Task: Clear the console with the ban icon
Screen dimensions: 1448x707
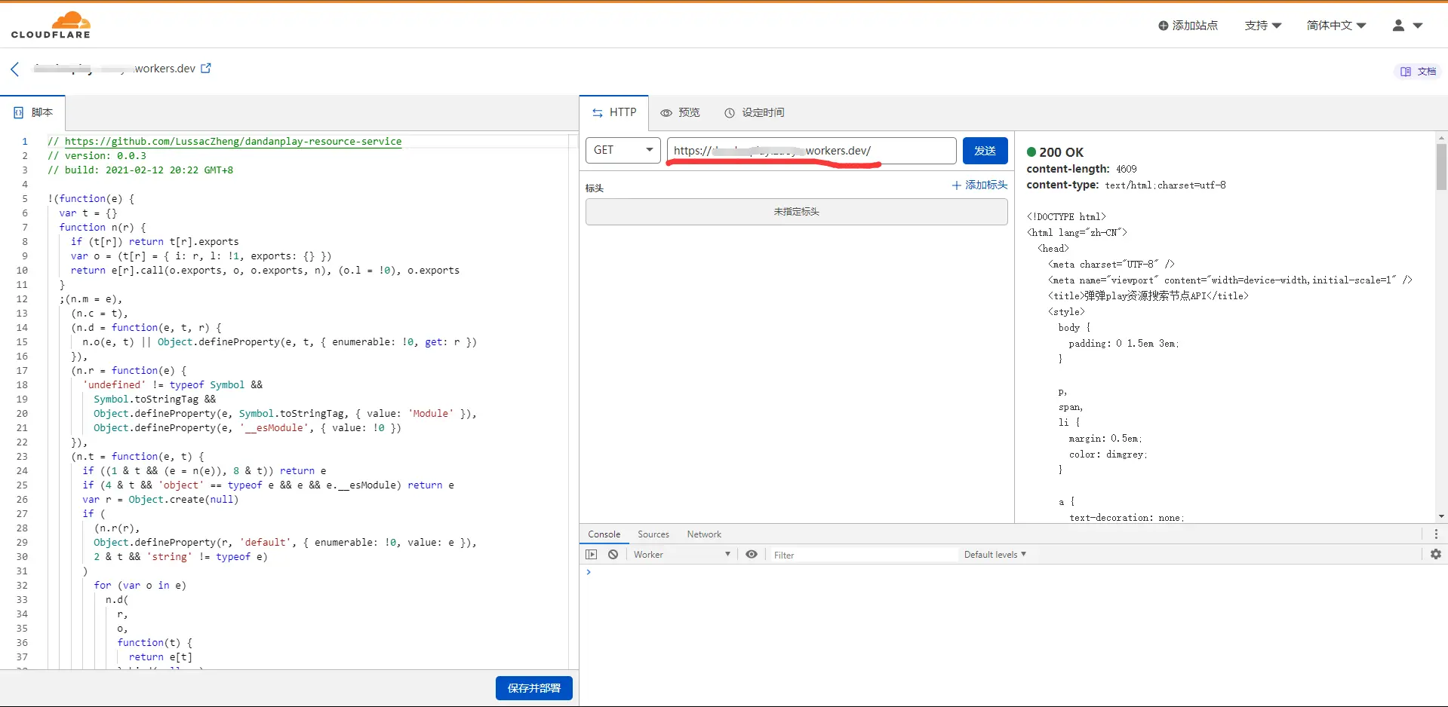Action: (x=613, y=555)
